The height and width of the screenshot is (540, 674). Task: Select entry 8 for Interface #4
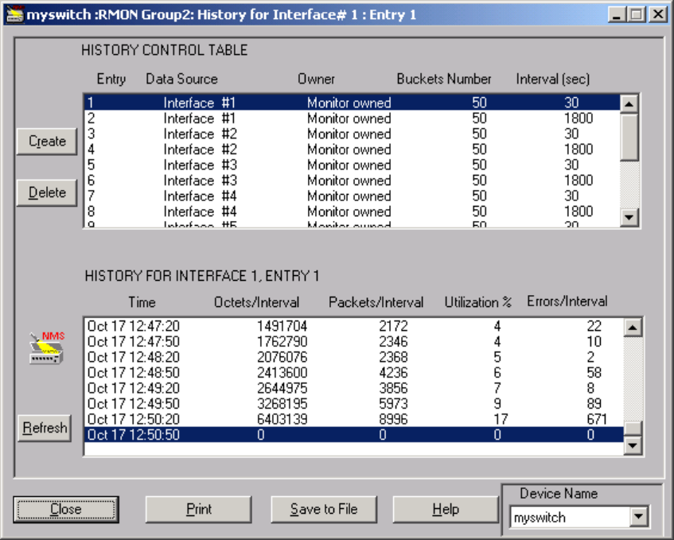pos(350,212)
